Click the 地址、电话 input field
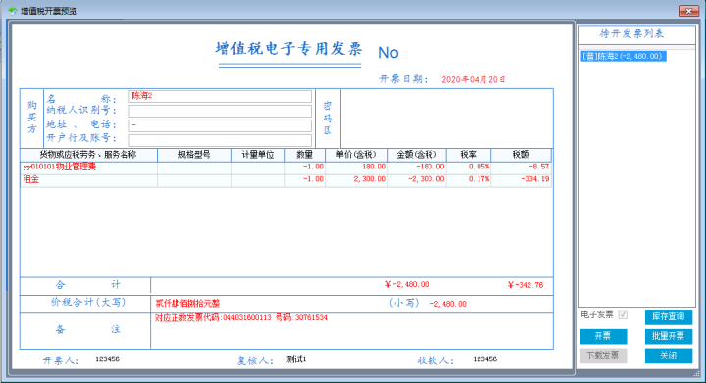The width and height of the screenshot is (706, 383). coord(221,125)
